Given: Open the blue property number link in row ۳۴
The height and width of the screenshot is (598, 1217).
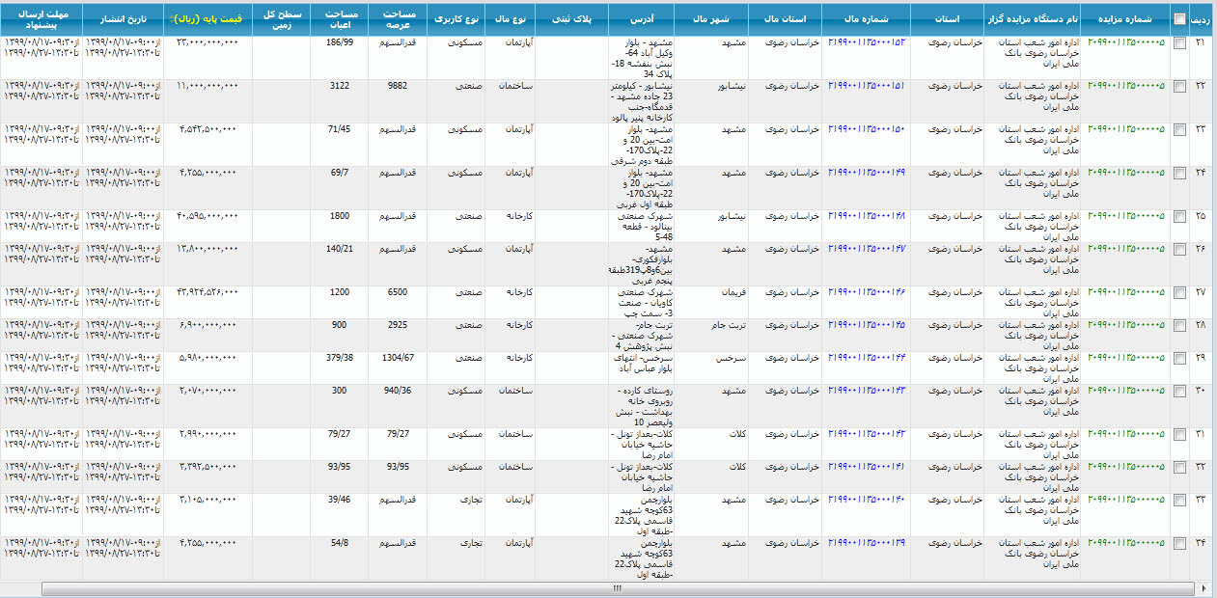Looking at the screenshot, I should [867, 543].
